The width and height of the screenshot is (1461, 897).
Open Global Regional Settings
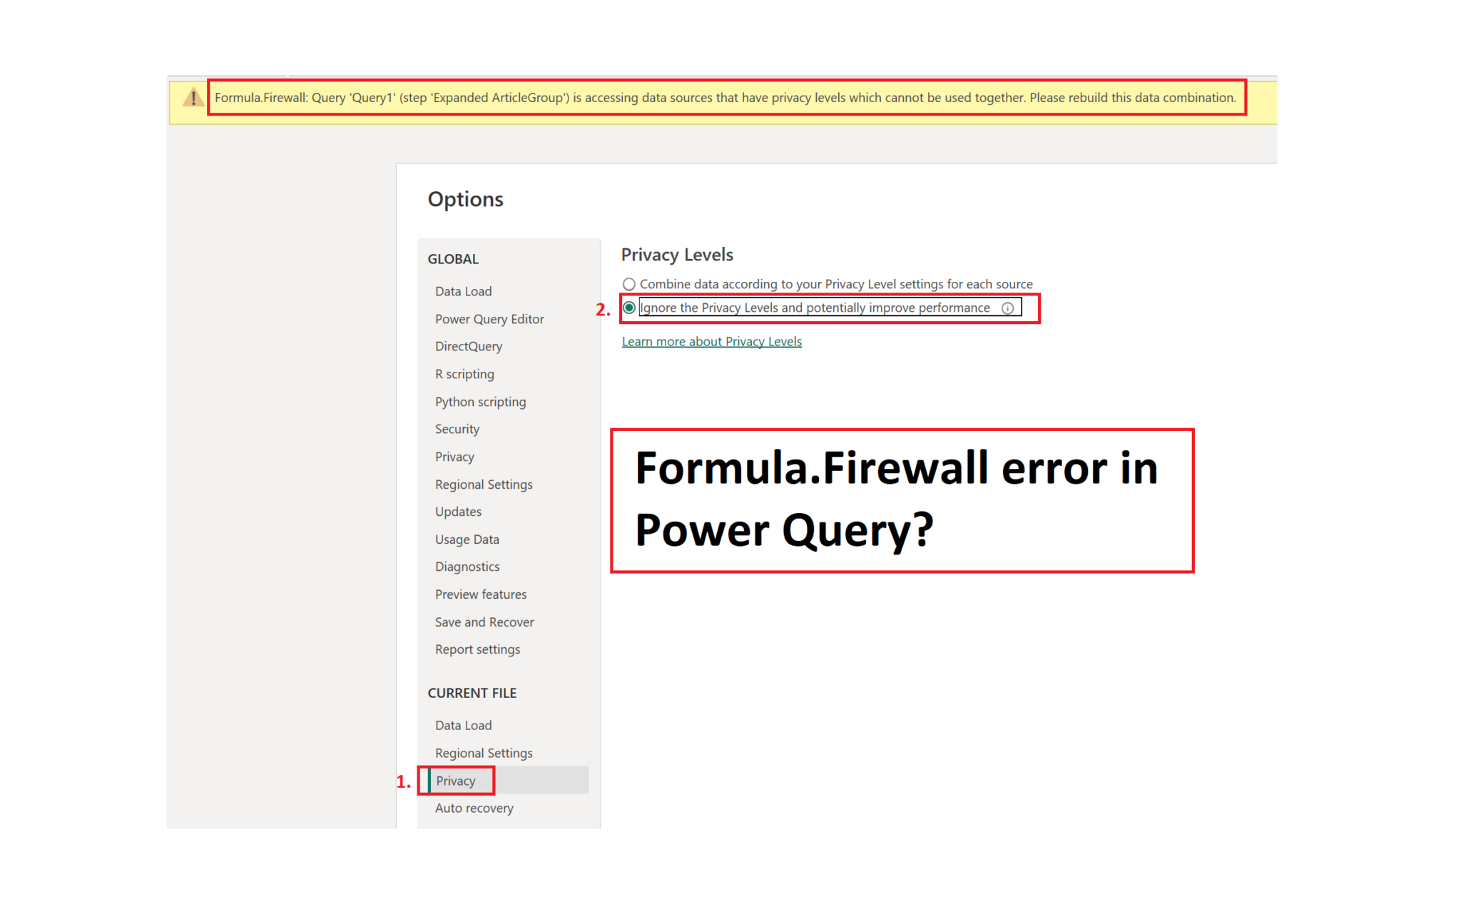coord(484,485)
